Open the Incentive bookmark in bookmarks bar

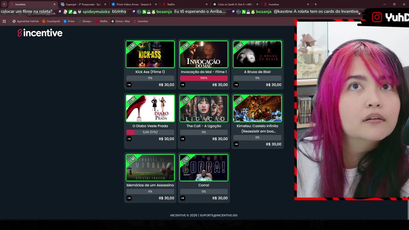(x=141, y=21)
